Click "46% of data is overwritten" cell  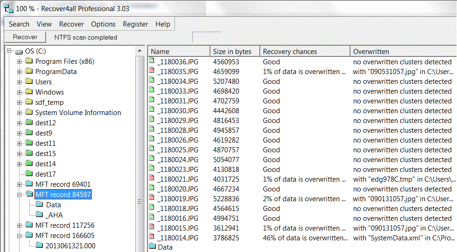[305, 238]
